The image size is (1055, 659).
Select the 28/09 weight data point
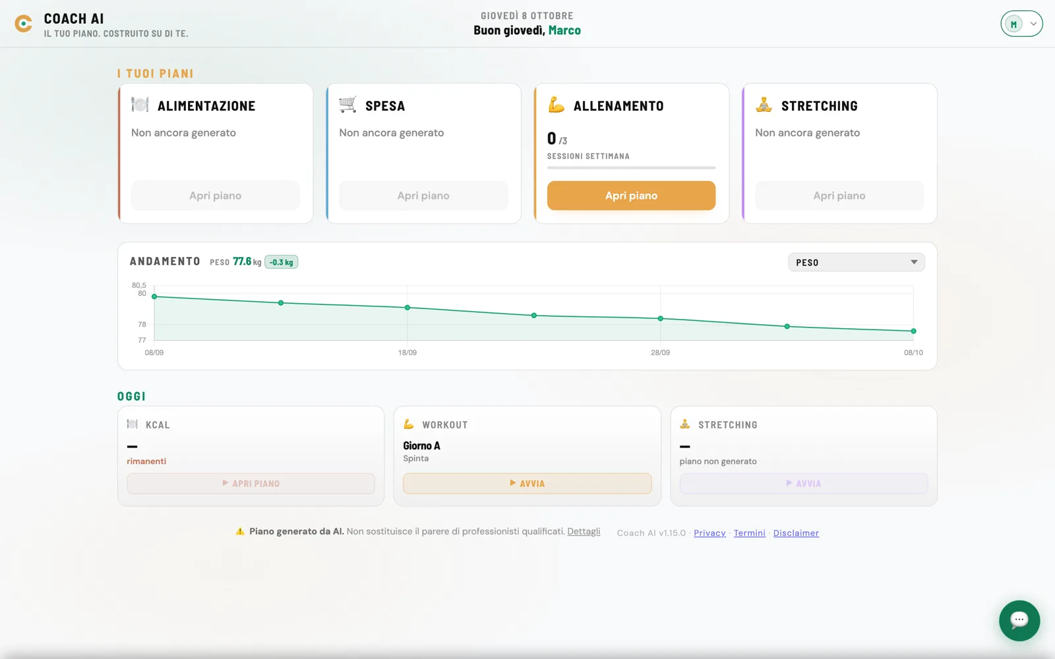(x=661, y=319)
